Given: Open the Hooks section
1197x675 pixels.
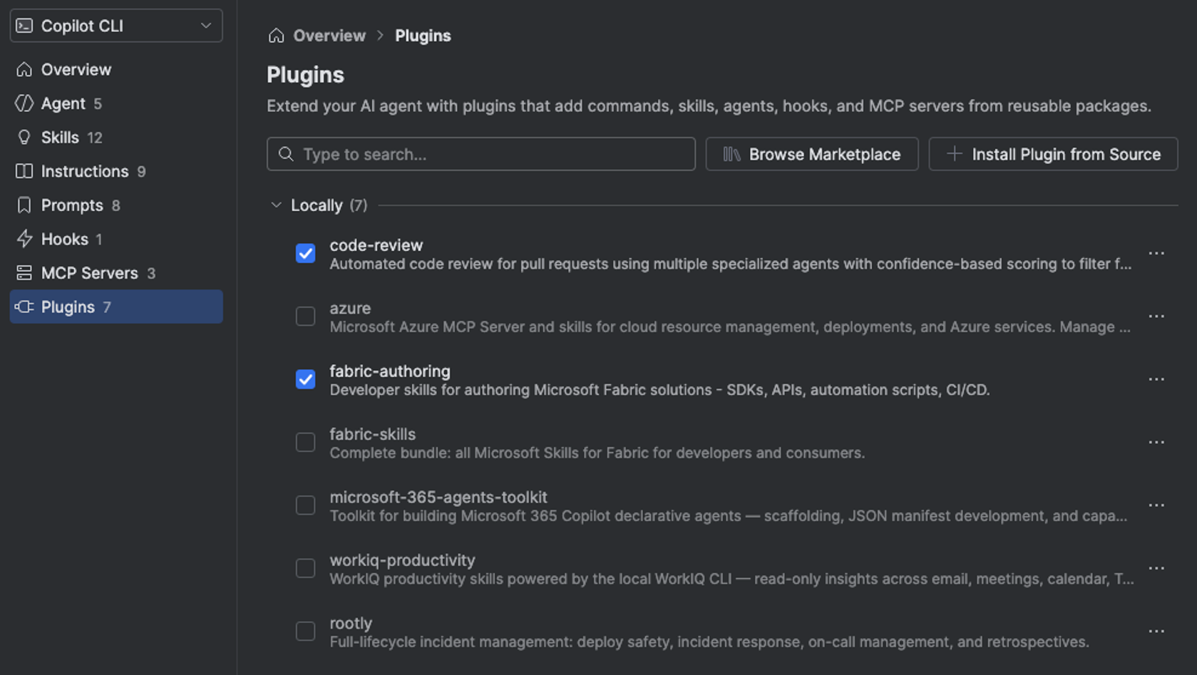Looking at the screenshot, I should (116, 239).
